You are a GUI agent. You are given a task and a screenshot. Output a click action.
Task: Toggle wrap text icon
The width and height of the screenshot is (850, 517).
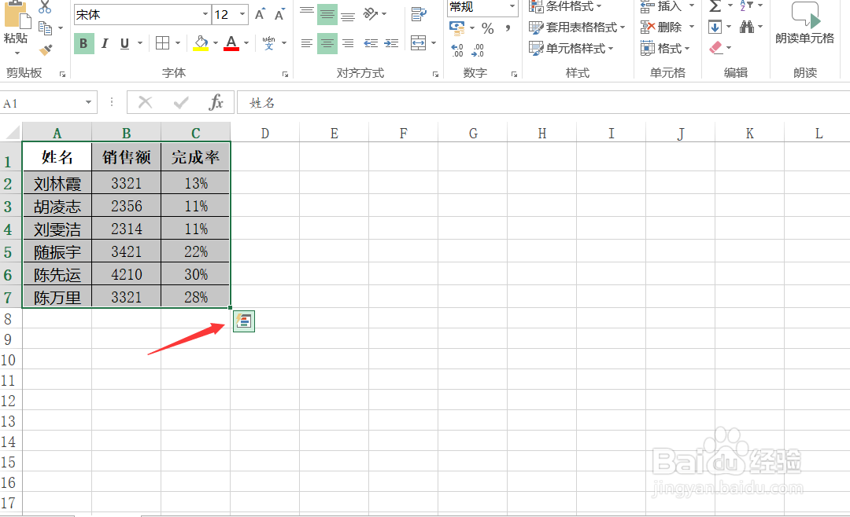tap(419, 14)
